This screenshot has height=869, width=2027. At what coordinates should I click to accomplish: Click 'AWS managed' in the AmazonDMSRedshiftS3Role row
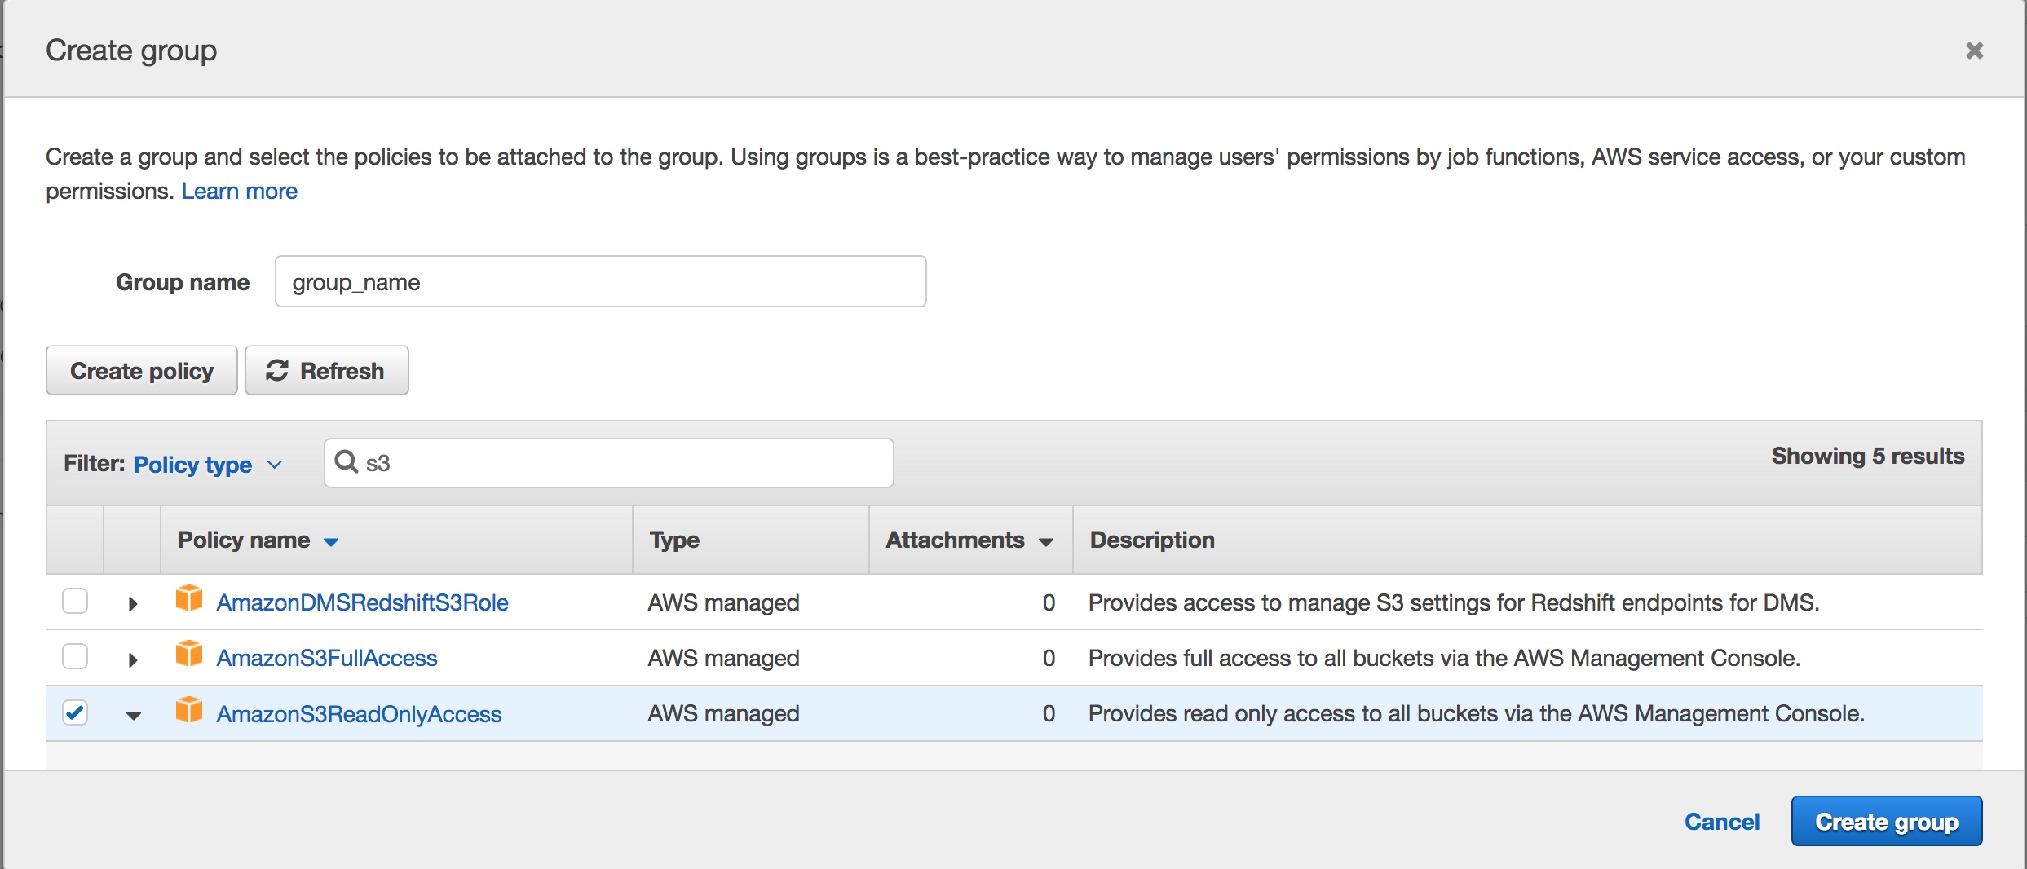(723, 602)
